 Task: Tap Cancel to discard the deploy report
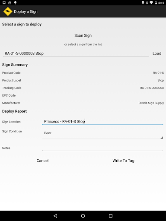point(42,161)
